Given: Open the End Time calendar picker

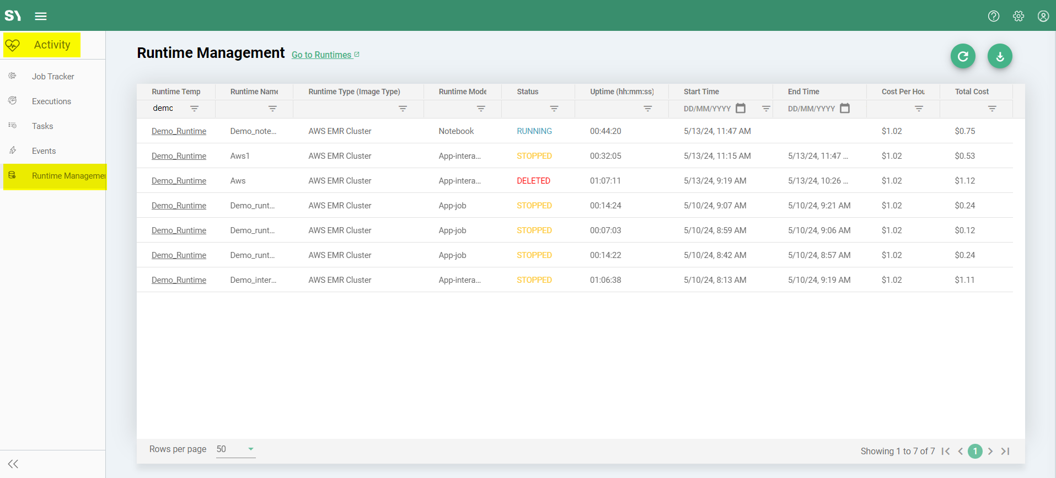Looking at the screenshot, I should 845,109.
